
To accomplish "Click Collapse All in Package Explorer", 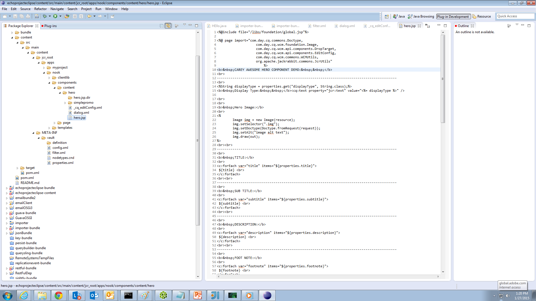I will click(161, 26).
